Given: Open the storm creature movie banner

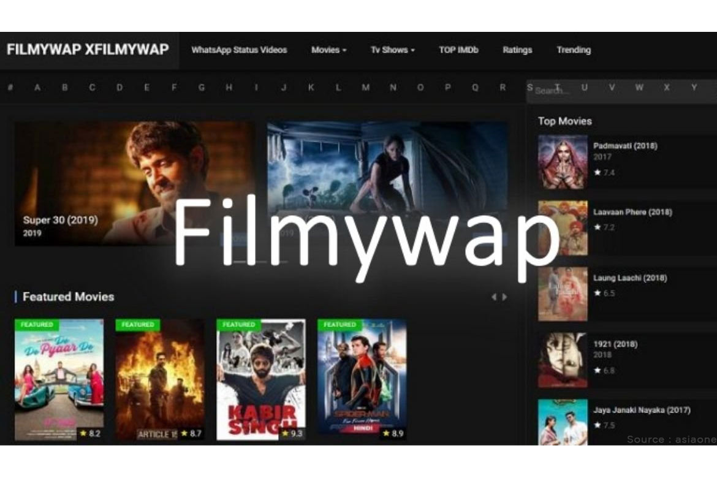Looking at the screenshot, I should (x=387, y=183).
